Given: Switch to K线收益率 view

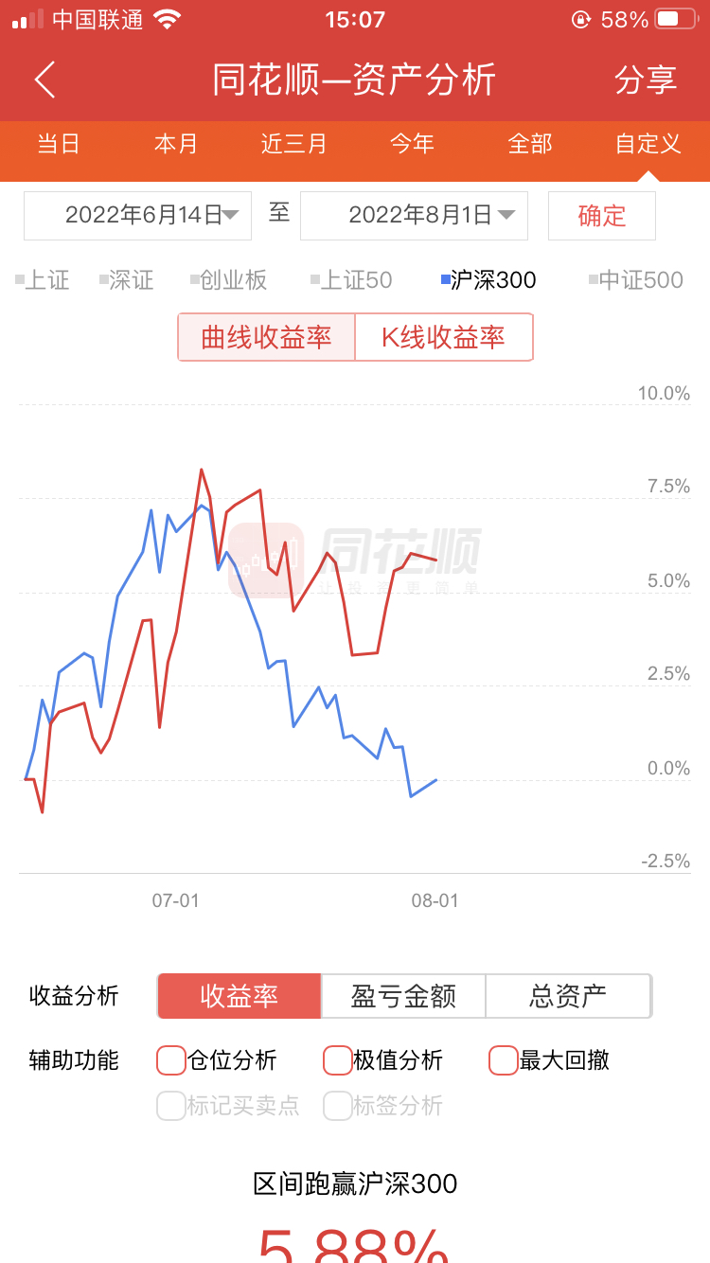Looking at the screenshot, I should point(443,337).
